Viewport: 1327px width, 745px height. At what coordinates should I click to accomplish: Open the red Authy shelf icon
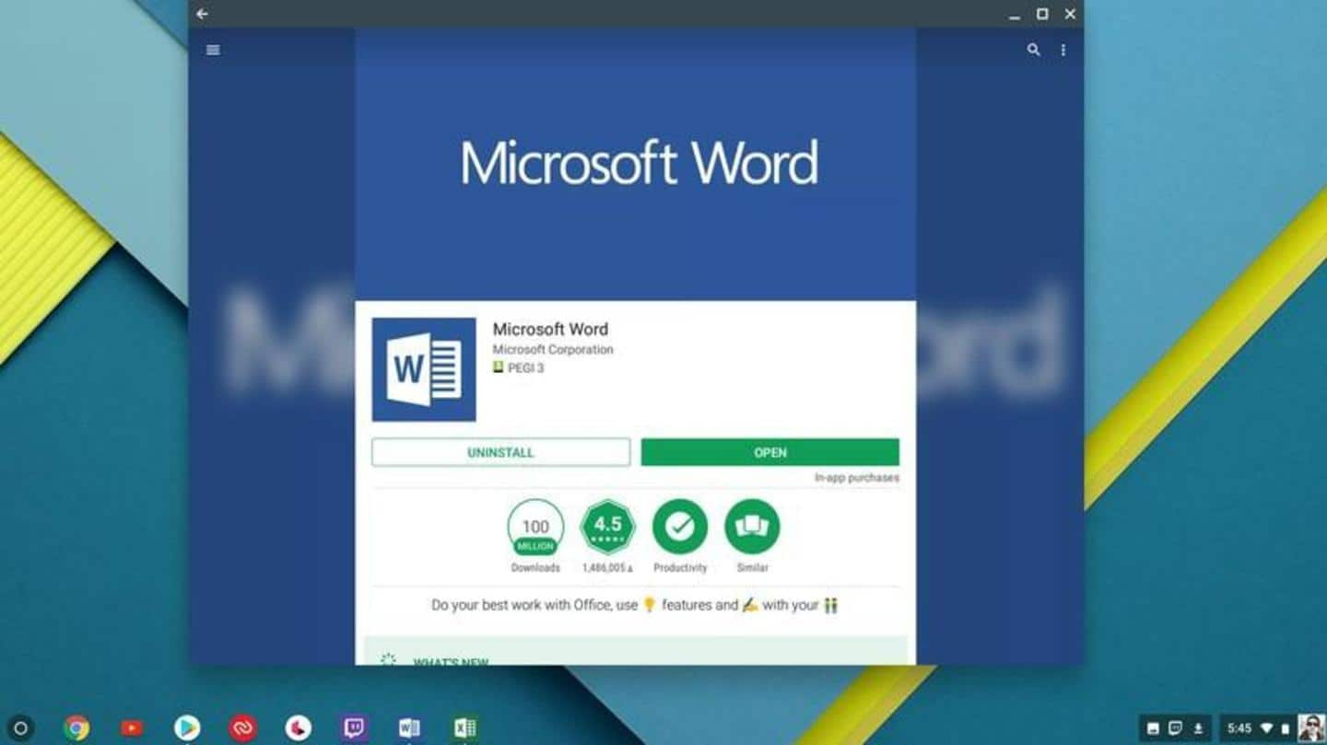[x=242, y=728]
